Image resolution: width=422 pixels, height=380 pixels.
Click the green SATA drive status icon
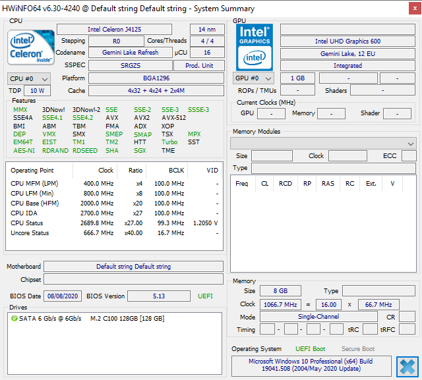coord(15,319)
